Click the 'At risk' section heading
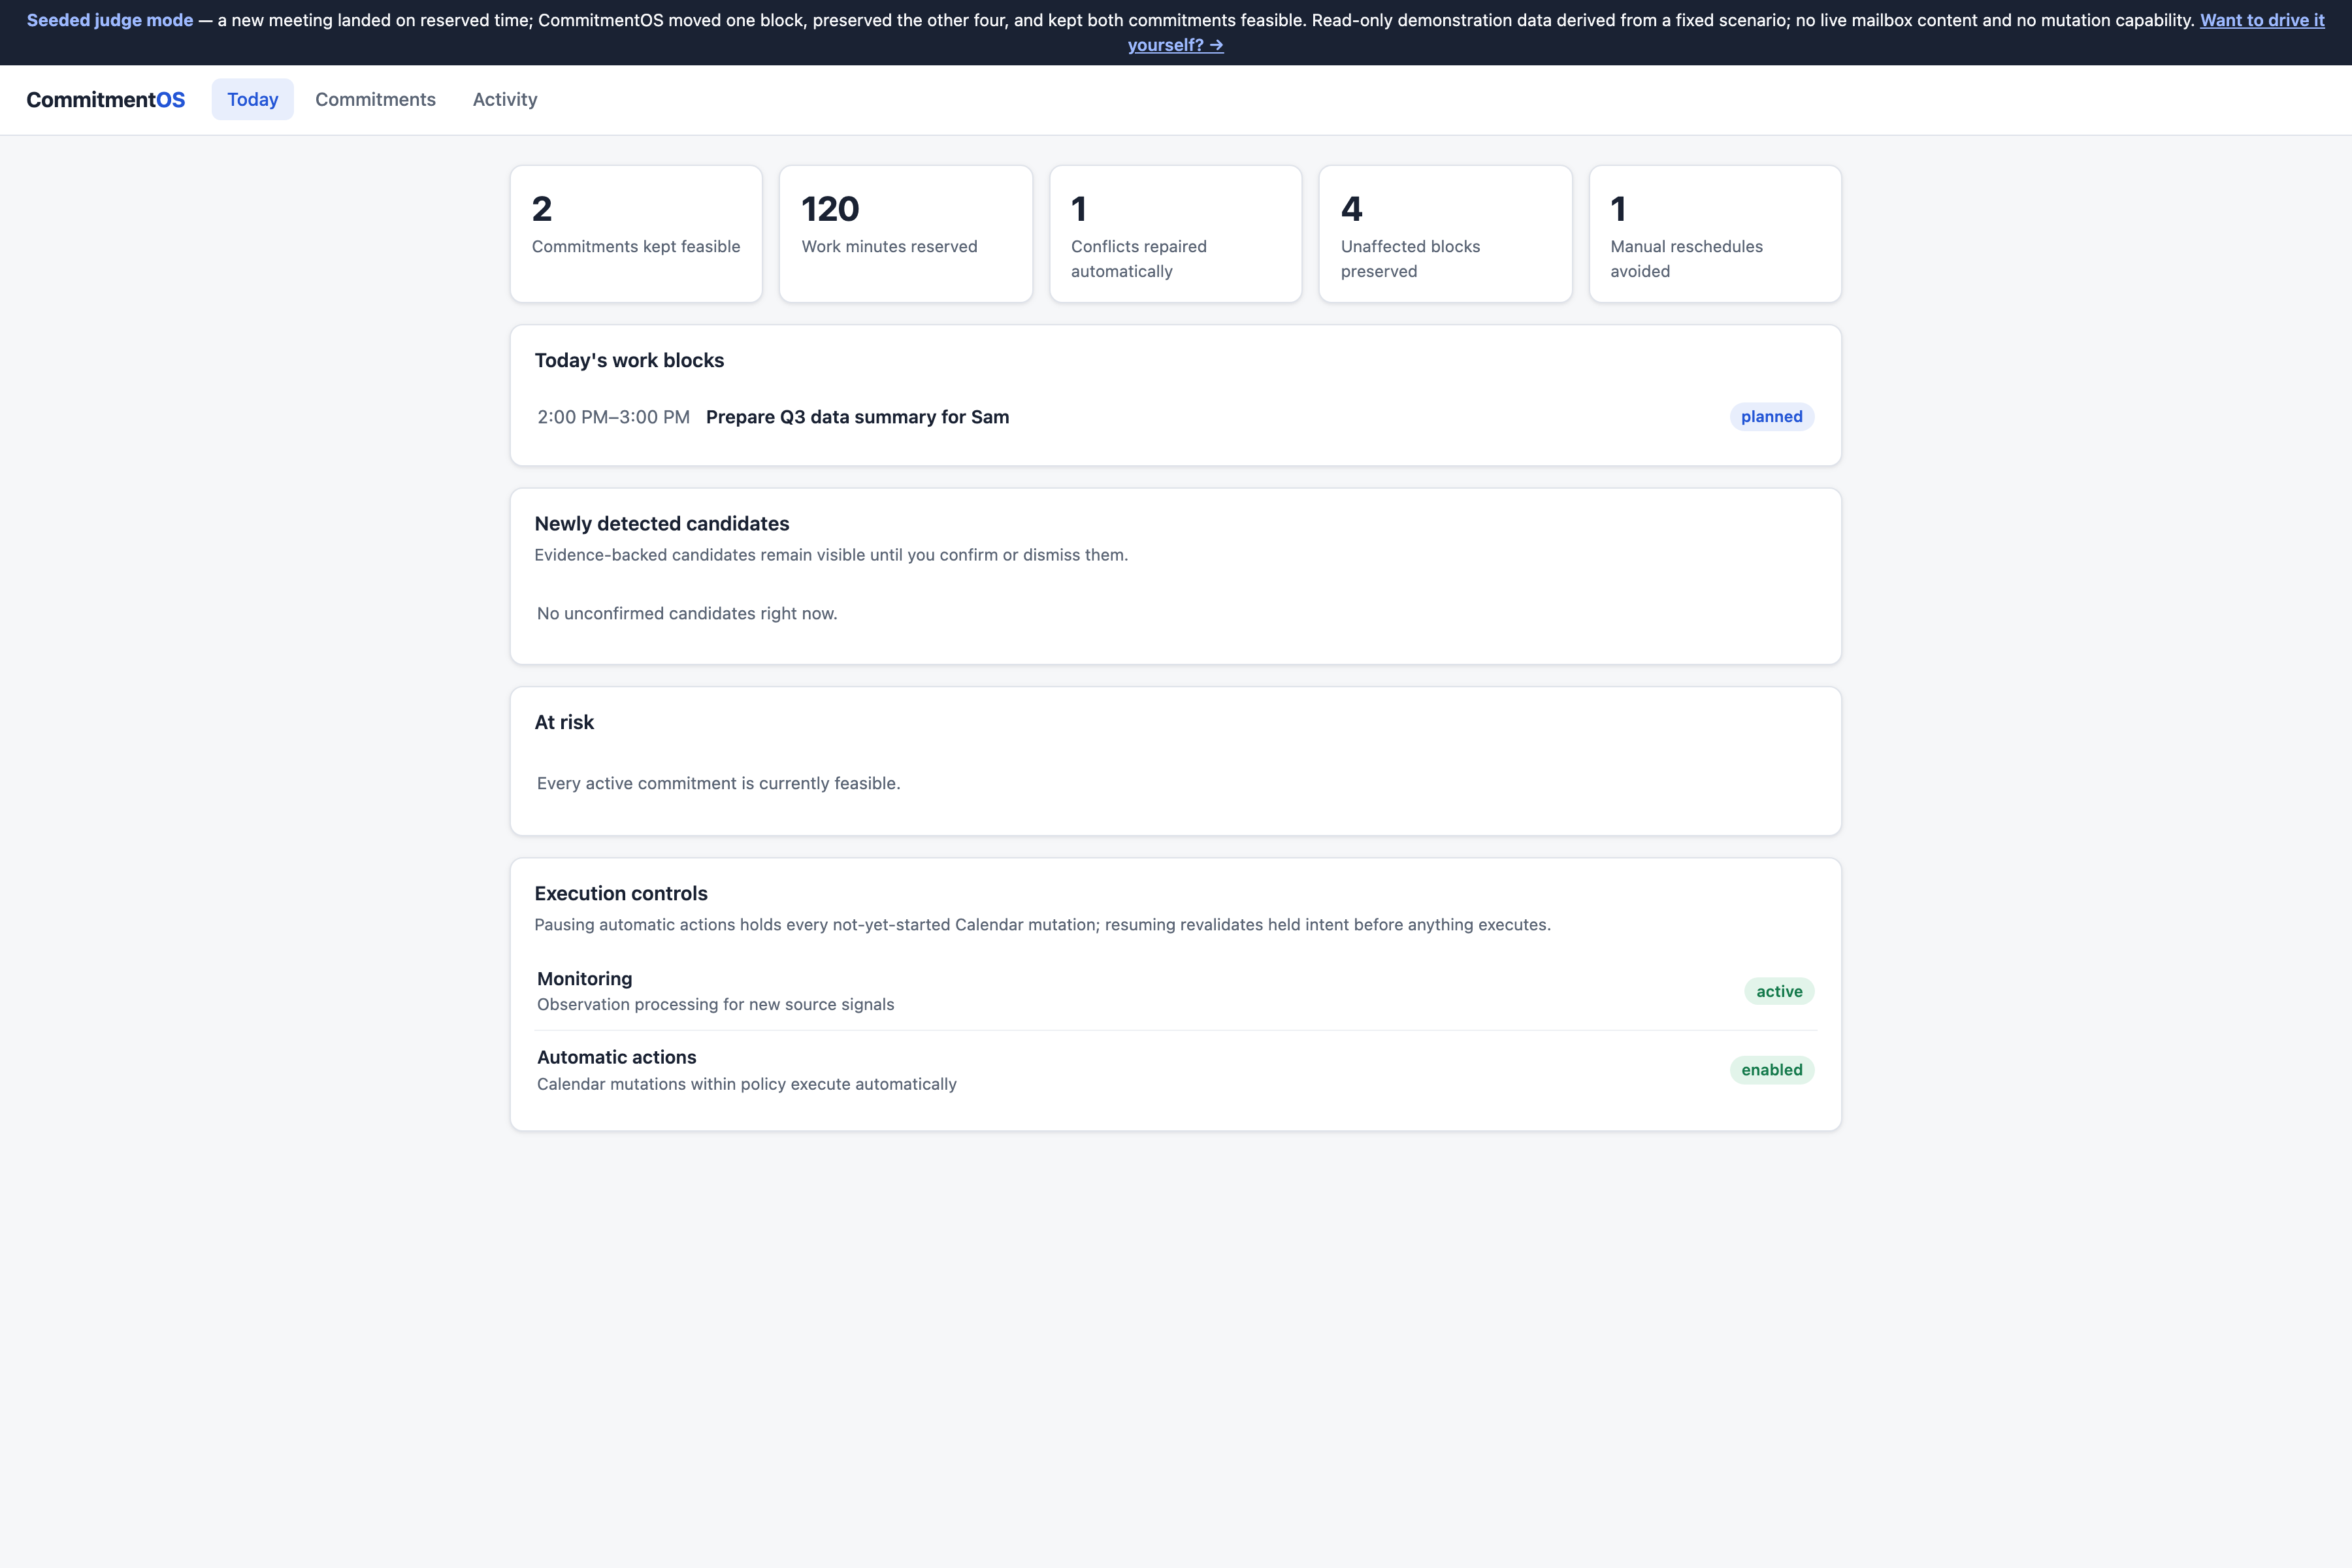2352x1568 pixels. (x=564, y=722)
